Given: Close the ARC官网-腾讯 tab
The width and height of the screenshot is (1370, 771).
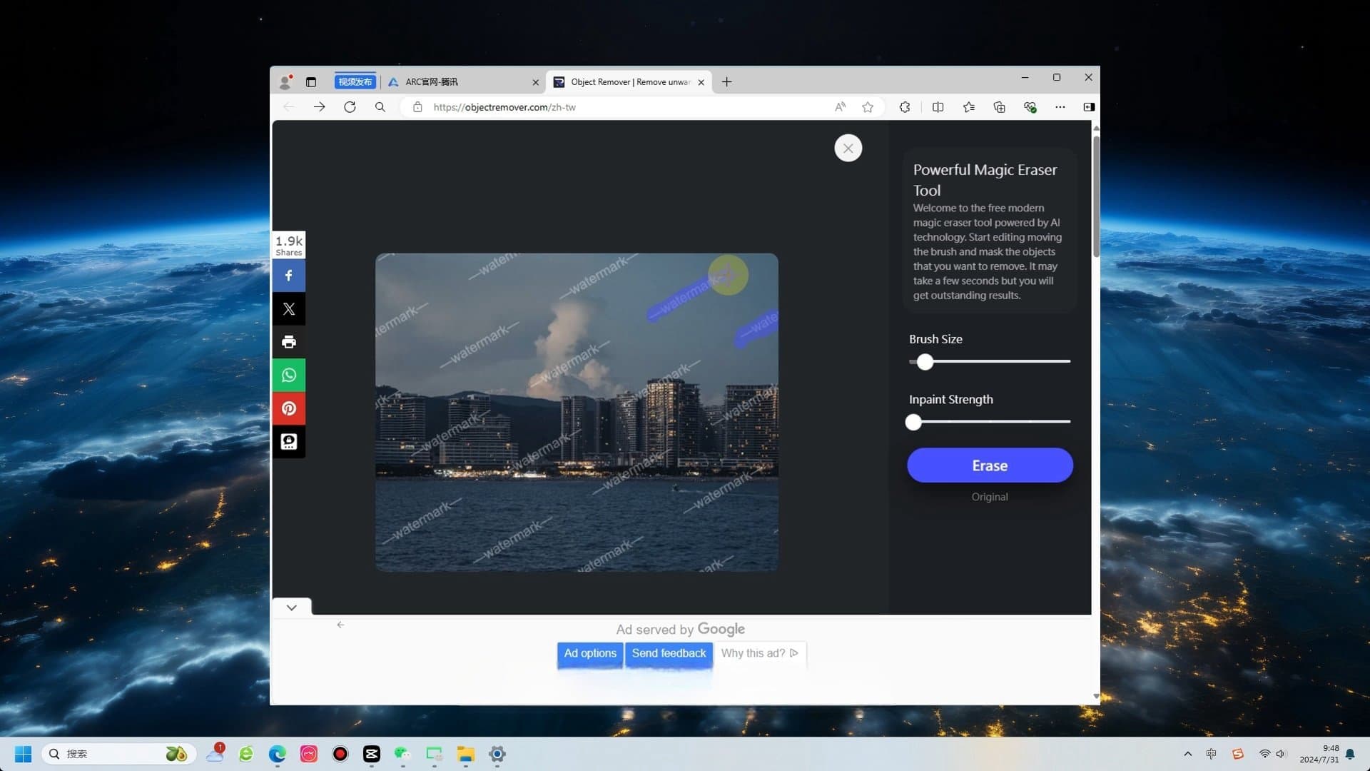Looking at the screenshot, I should click(x=535, y=82).
